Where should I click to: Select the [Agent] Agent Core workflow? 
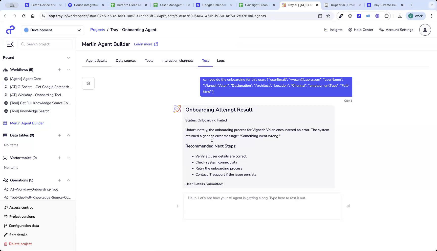pos(25,79)
